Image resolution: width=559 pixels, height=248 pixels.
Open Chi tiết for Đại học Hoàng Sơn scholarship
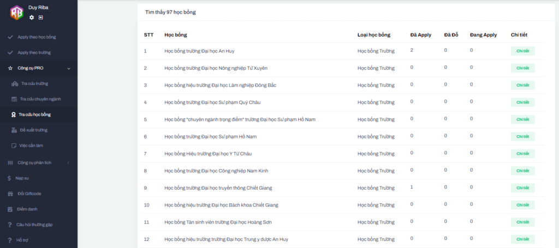pyautogui.click(x=522, y=222)
